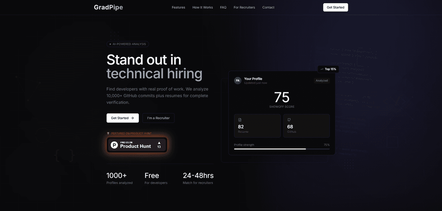Click the hero Get Started arrow button
Viewport: 442px width, 211px height.
(x=122, y=118)
